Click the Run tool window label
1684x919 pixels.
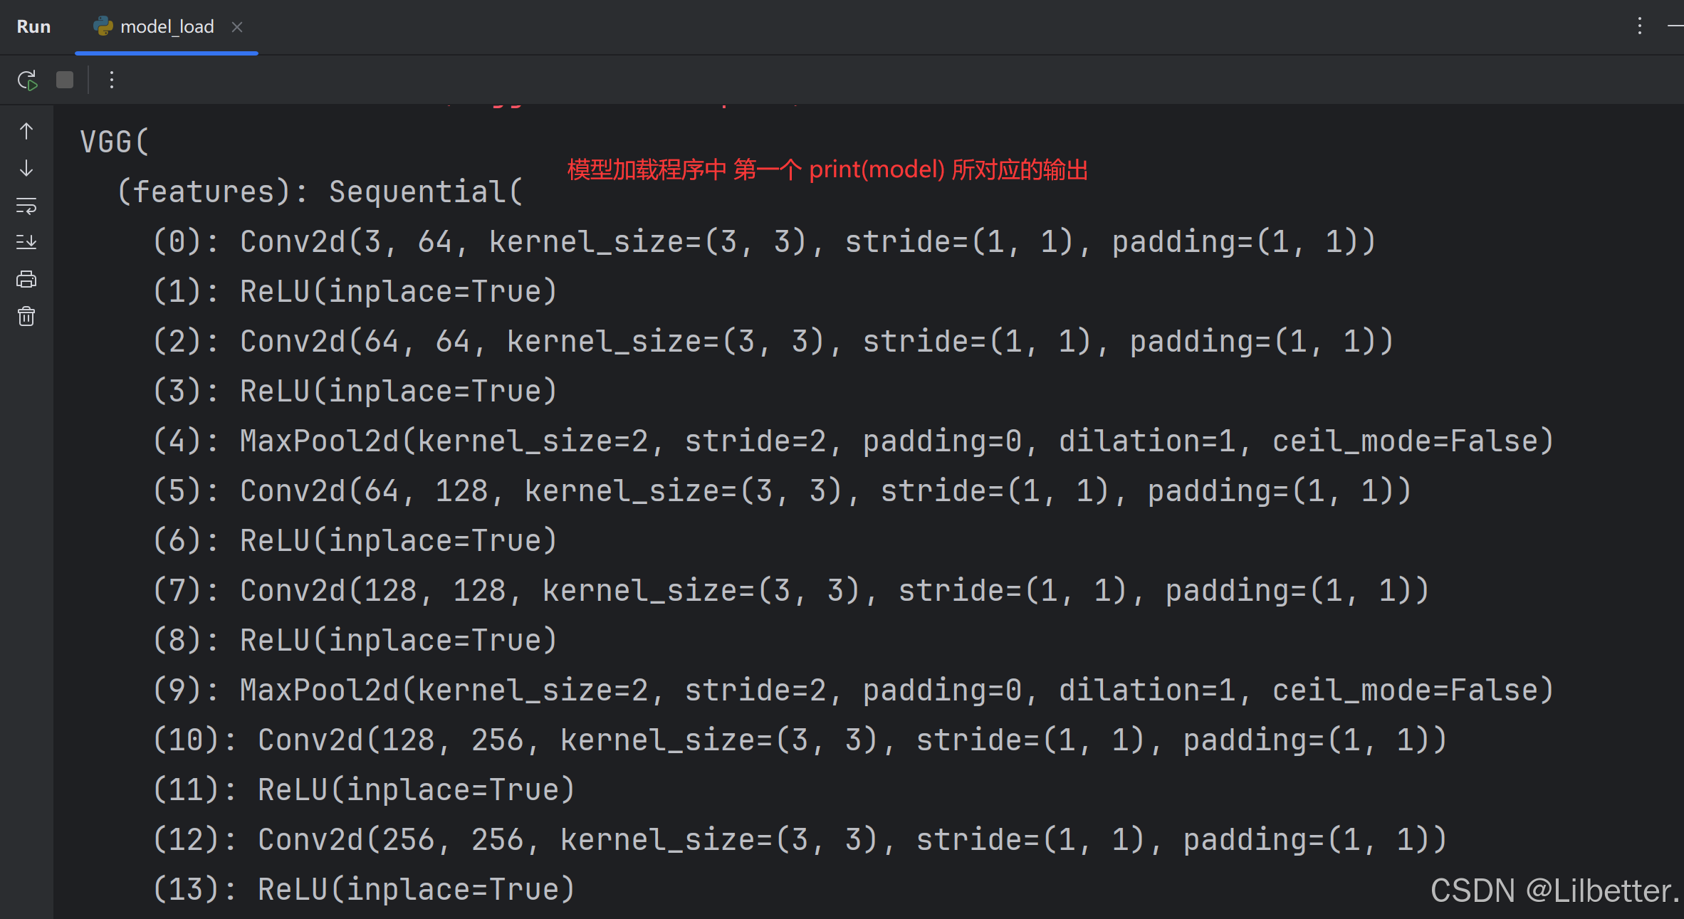33,27
